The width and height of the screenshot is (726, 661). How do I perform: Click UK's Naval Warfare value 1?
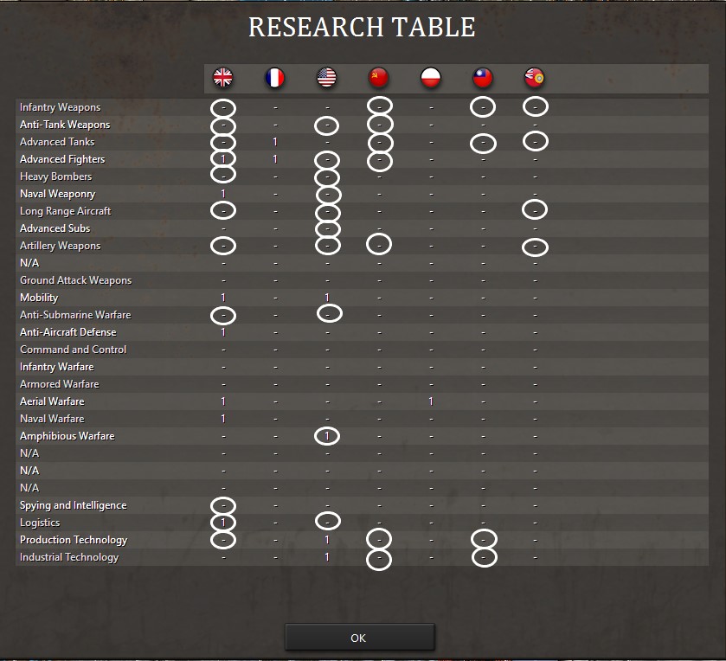[223, 419]
